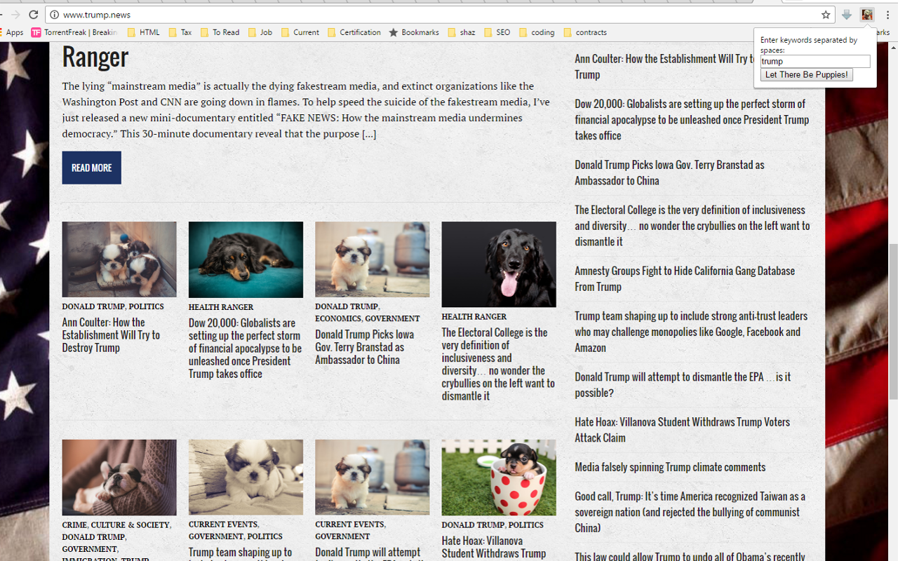Open the TorrentFreak bookmark
Image resolution: width=898 pixels, height=561 pixels.
tap(74, 32)
